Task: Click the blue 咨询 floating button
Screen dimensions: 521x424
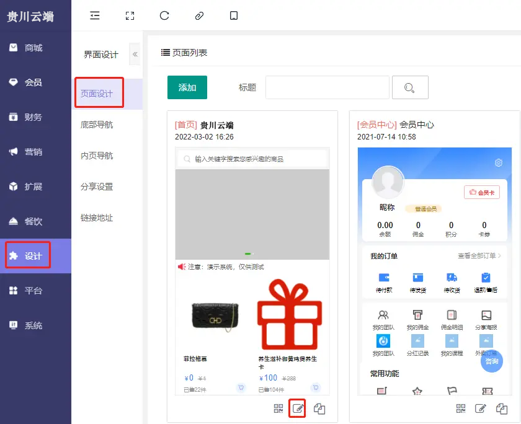Action: [x=492, y=361]
